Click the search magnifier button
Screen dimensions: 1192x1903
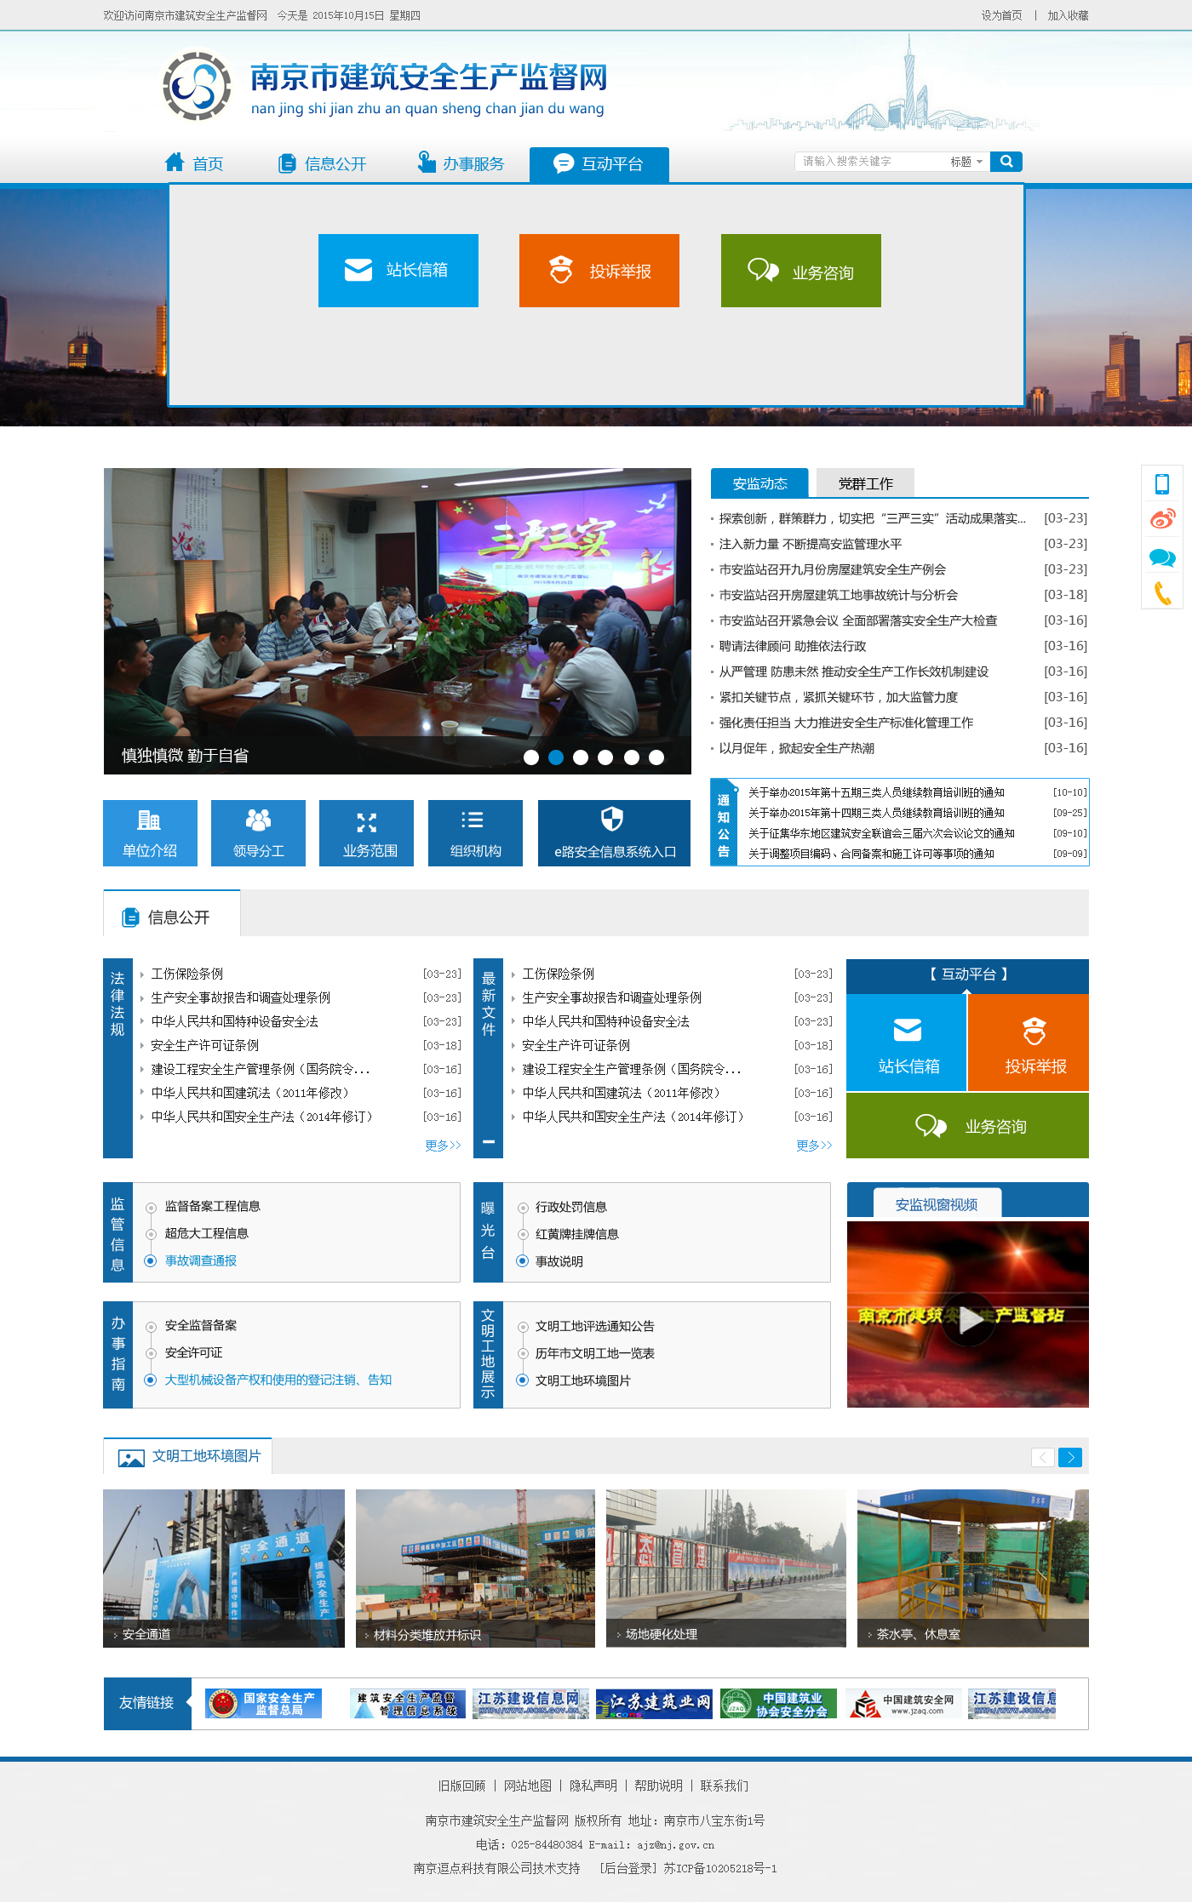pyautogui.click(x=1006, y=162)
